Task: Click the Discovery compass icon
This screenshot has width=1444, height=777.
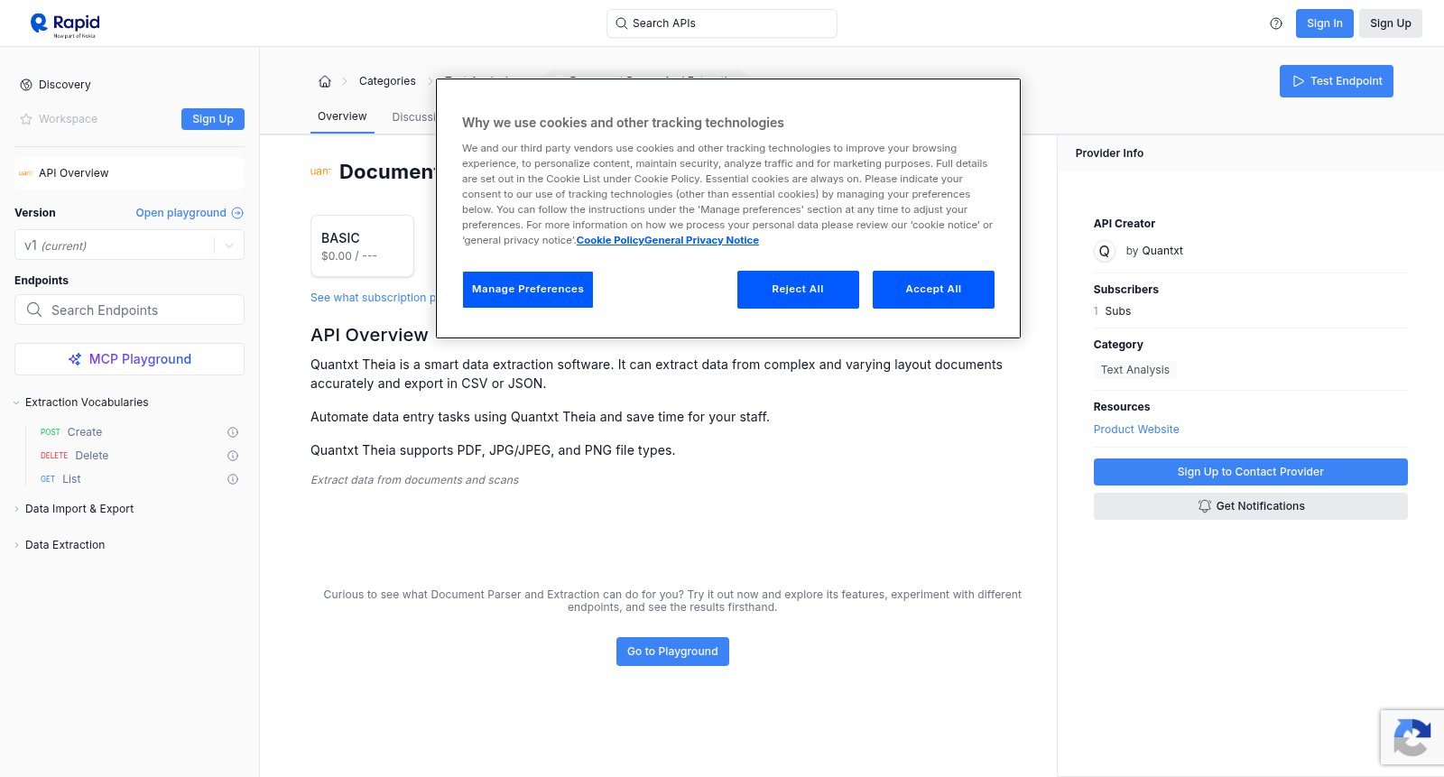Action: (26, 85)
